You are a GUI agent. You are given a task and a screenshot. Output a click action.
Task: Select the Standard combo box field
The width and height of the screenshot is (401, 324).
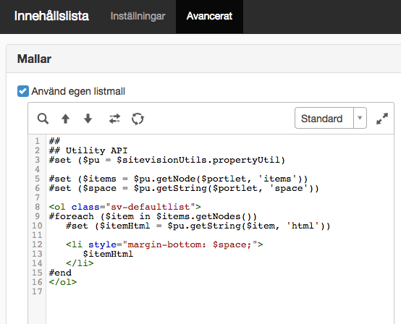tap(330, 118)
